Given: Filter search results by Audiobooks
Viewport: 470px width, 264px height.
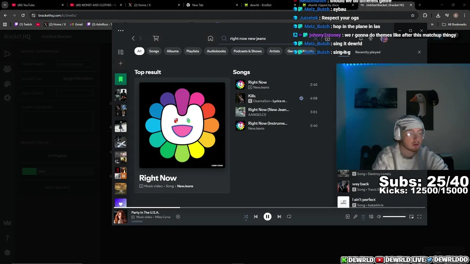Looking at the screenshot, I should [216, 51].
